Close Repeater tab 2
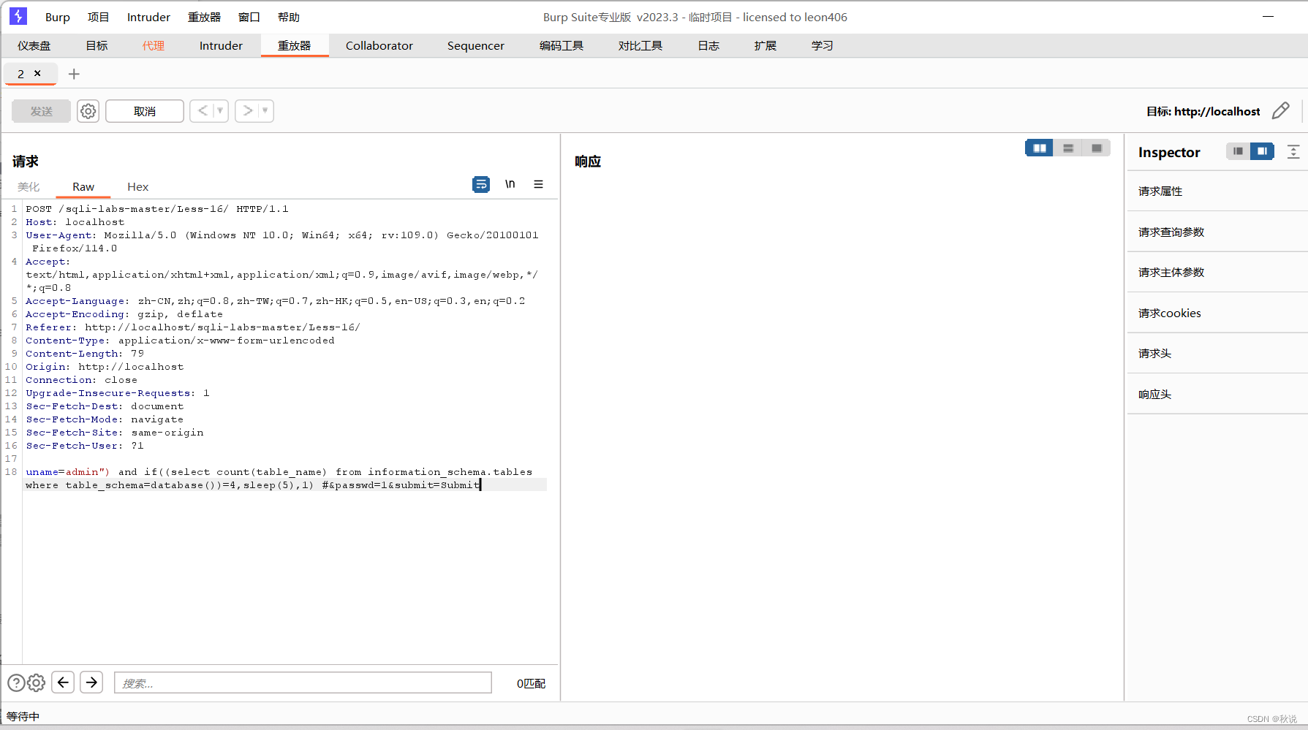Screen dimensions: 1308x730 tap(37, 73)
